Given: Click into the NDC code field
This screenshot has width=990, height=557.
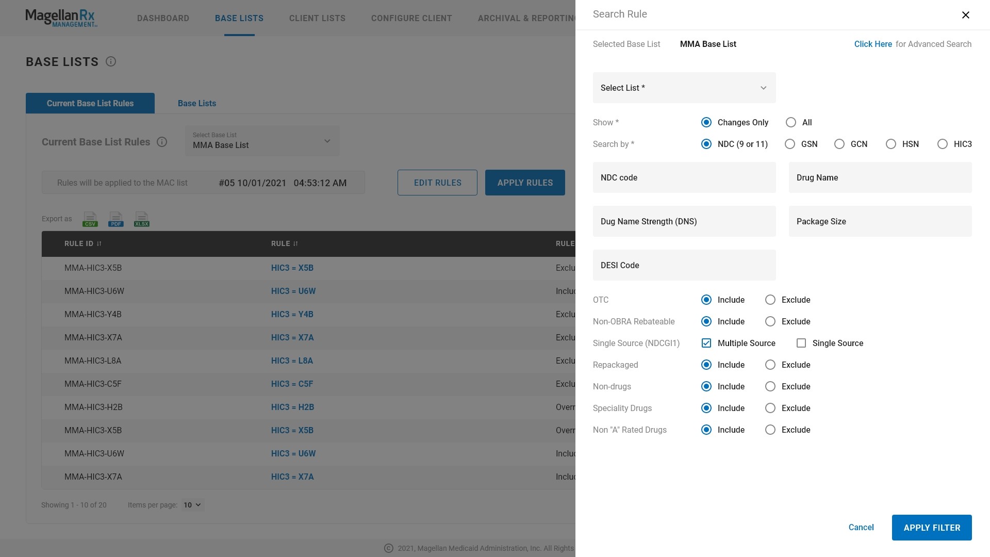Looking at the screenshot, I should (684, 178).
